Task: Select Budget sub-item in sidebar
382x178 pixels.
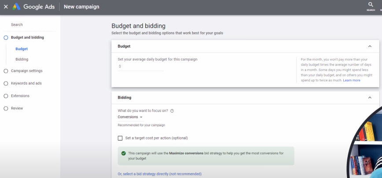Action: point(22,49)
